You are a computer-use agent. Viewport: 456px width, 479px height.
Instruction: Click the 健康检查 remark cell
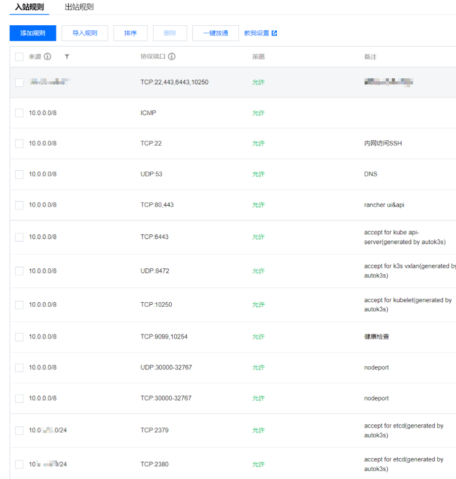pyautogui.click(x=377, y=337)
